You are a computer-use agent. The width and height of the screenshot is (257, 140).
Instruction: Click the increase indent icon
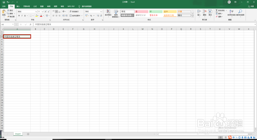pos(66,16)
